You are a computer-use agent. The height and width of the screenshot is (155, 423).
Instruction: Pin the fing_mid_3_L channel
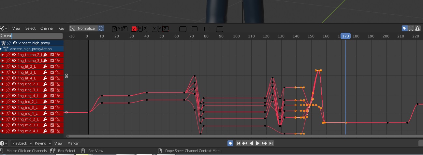8,125
